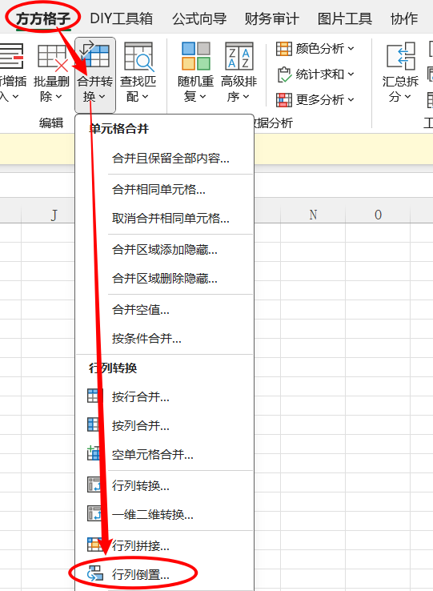Open the 更多分析 dropdown
This screenshot has height=591, width=433.
pyautogui.click(x=315, y=100)
